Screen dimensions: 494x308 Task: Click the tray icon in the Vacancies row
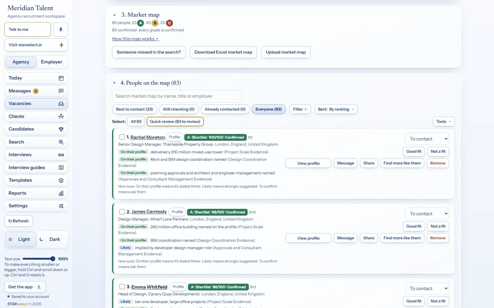click(61, 104)
